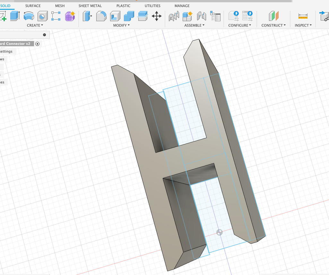Click the Combine tool icon
Image resolution: width=329 pixels, height=275 pixels.
tap(129, 16)
